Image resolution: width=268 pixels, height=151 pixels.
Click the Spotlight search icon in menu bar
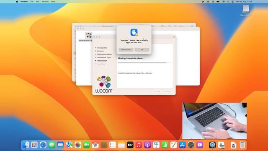point(228,2)
